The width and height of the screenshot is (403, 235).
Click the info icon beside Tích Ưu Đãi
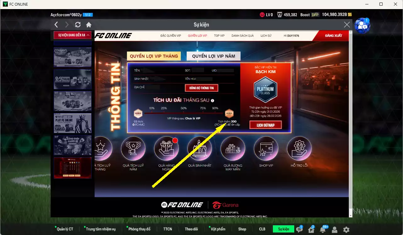click(x=213, y=101)
